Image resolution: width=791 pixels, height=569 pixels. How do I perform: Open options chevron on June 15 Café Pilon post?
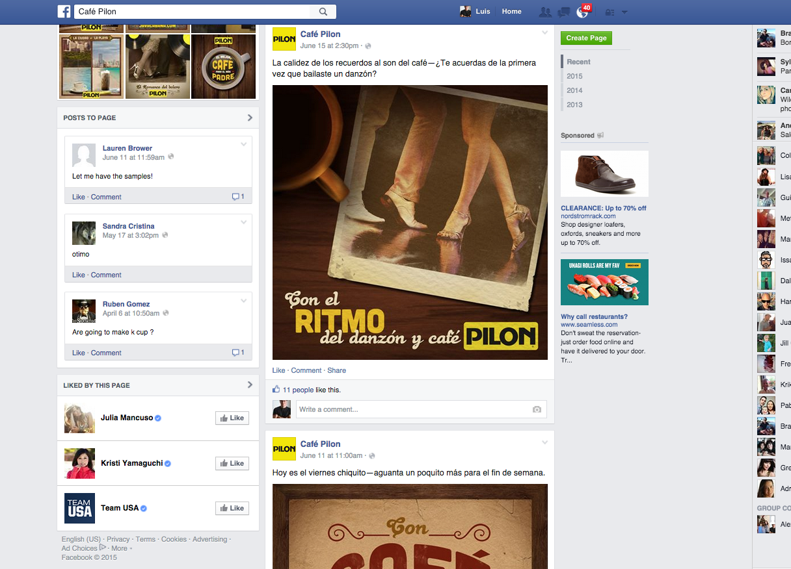click(x=545, y=32)
